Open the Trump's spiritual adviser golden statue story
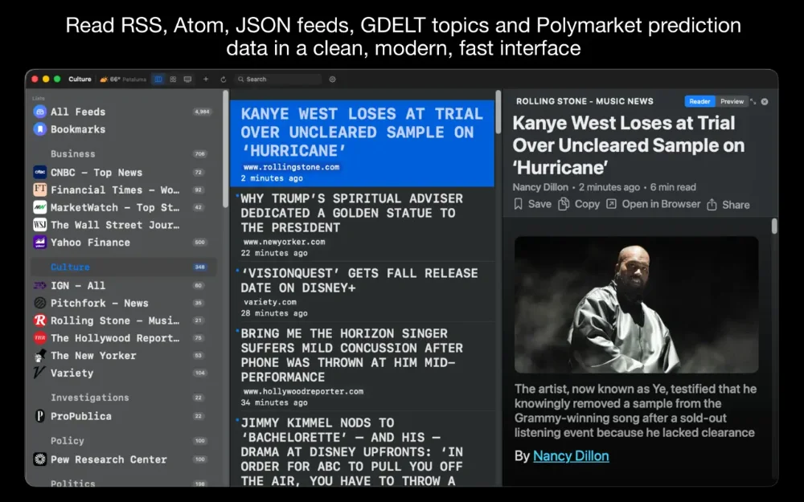This screenshot has height=502, width=804. point(362,224)
